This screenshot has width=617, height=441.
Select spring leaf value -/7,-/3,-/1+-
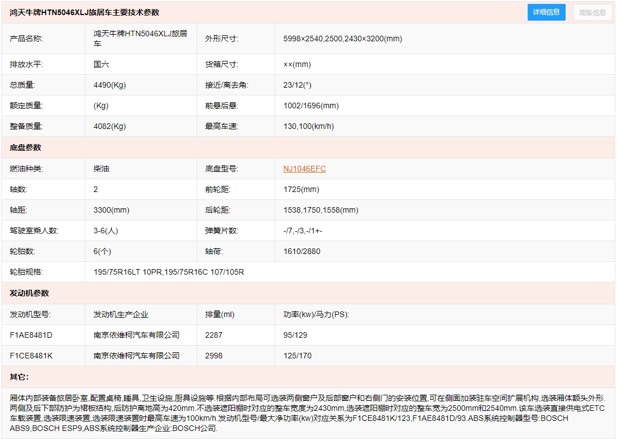point(303,231)
